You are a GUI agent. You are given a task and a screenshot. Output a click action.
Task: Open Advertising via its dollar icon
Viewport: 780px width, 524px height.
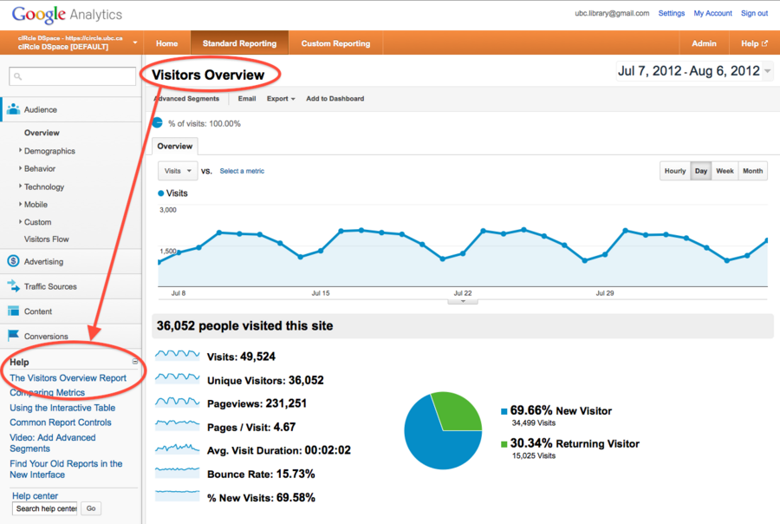(x=14, y=261)
